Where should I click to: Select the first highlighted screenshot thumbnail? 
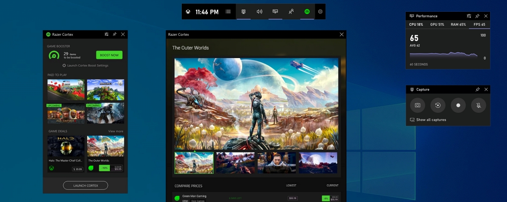coord(194,163)
